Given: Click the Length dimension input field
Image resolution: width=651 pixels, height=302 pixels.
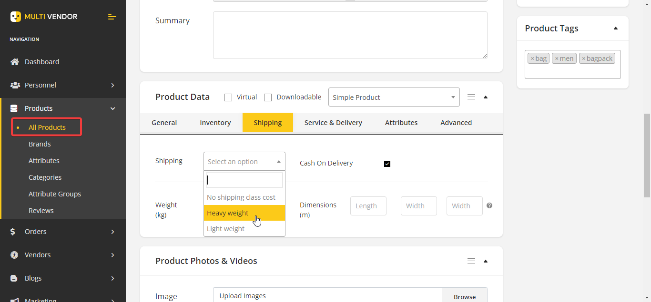Looking at the screenshot, I should pyautogui.click(x=368, y=206).
